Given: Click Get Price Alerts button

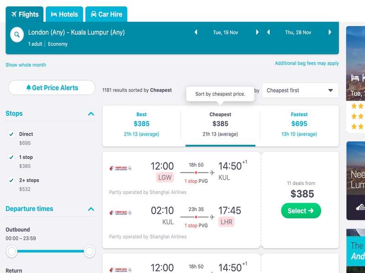Looking at the screenshot, I should click(52, 88).
